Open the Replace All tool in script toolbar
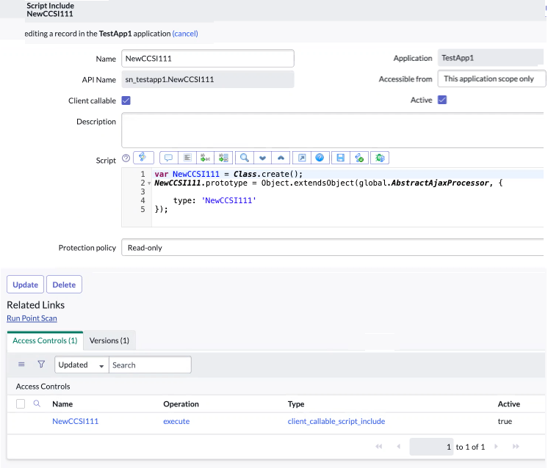548x468 pixels. coord(223,158)
